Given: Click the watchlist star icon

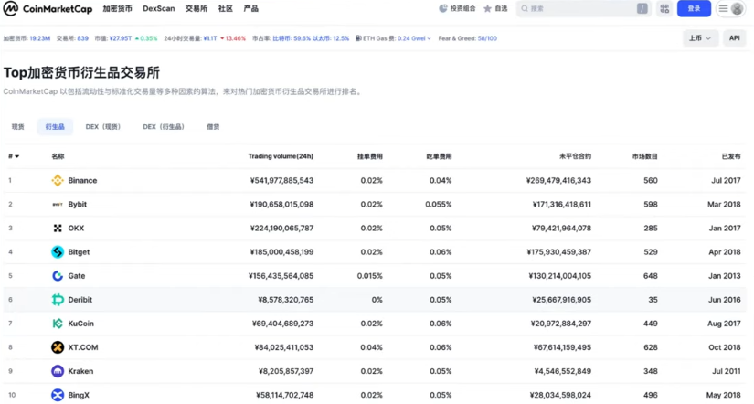Looking at the screenshot, I should (x=488, y=8).
